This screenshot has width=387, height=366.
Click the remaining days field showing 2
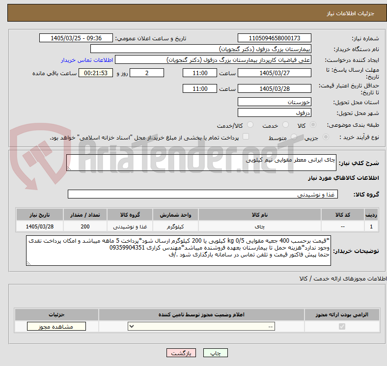click(147, 73)
